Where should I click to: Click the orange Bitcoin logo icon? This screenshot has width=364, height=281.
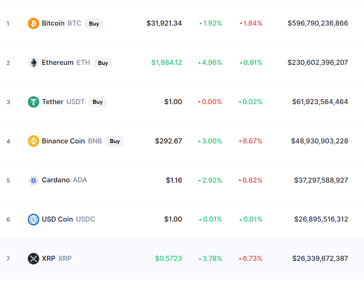(34, 23)
